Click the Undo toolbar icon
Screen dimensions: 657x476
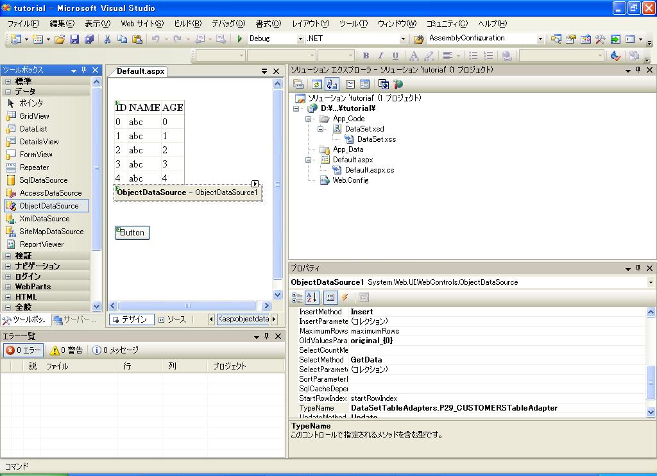point(155,39)
